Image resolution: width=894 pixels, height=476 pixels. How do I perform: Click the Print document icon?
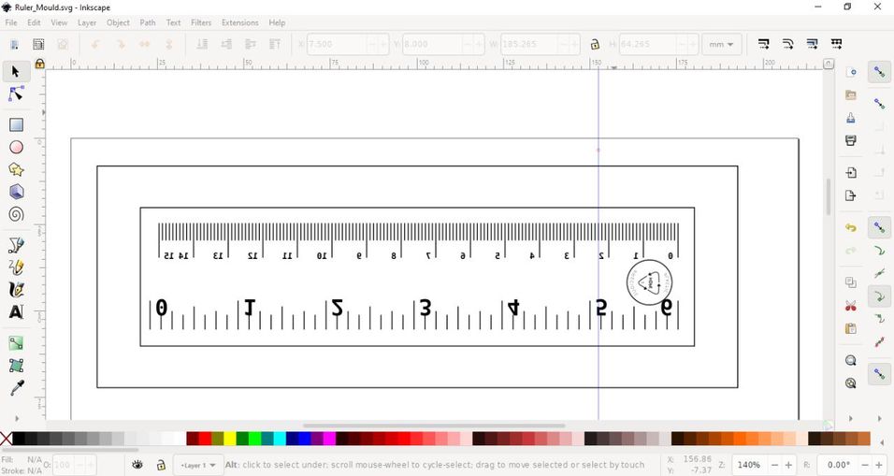pyautogui.click(x=851, y=140)
